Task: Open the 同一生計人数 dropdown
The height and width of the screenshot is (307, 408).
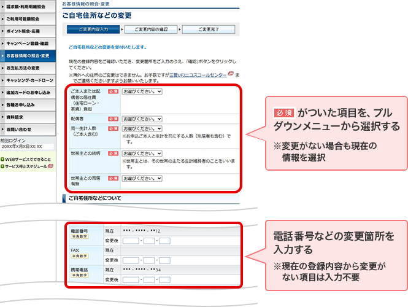Action: click(142, 128)
